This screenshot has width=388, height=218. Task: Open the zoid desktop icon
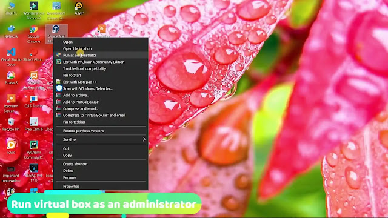[11, 147]
